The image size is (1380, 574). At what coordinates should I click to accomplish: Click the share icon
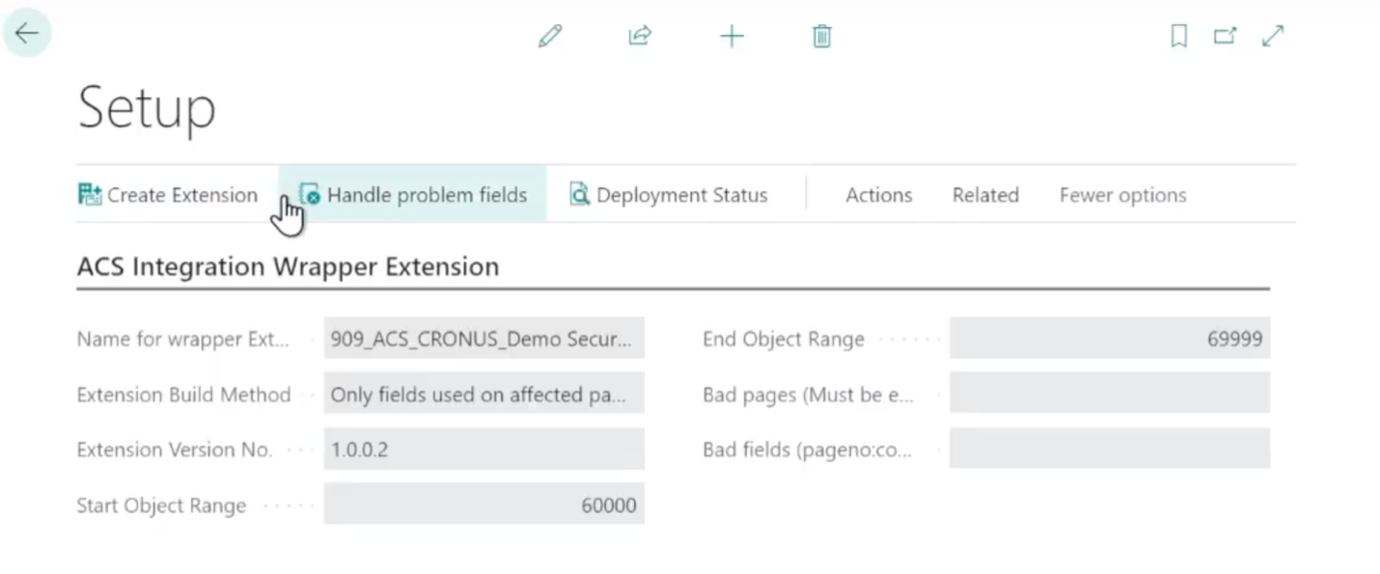[640, 37]
